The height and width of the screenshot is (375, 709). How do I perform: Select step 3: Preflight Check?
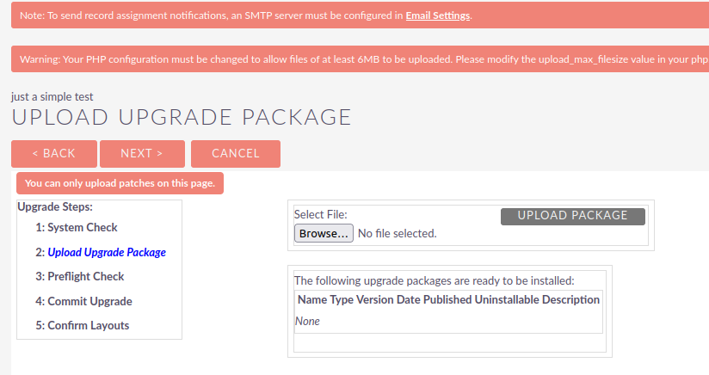point(80,277)
